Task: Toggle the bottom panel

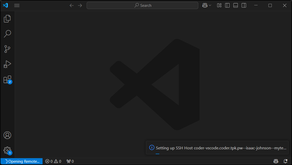Action: click(x=236, y=5)
